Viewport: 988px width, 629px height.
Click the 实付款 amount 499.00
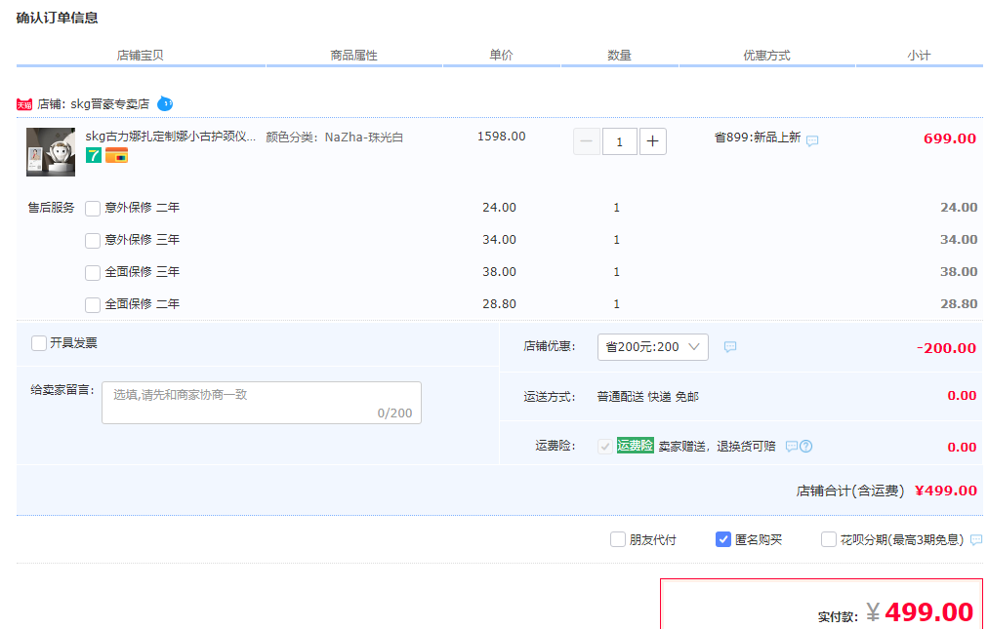pyautogui.click(x=929, y=611)
